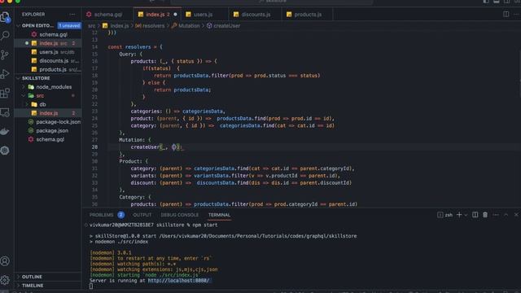
Task: Open new terminal launch profile dropdown
Action: (466, 215)
